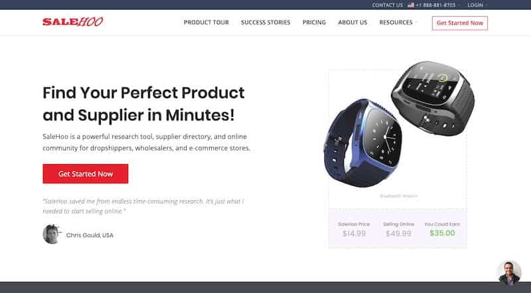
Task: Click the blue smartwatch image
Action: pos(363,143)
